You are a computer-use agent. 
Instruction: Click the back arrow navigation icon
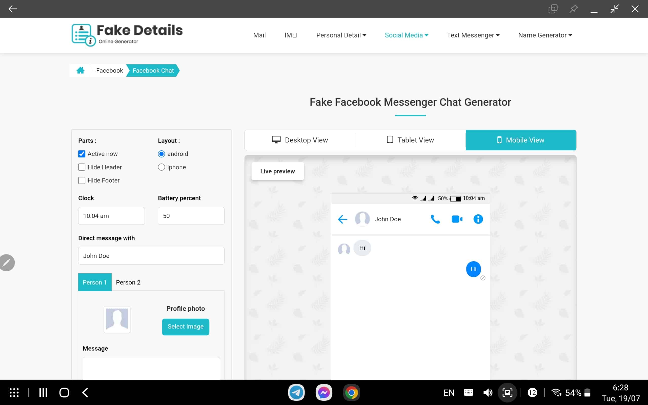pos(13,8)
